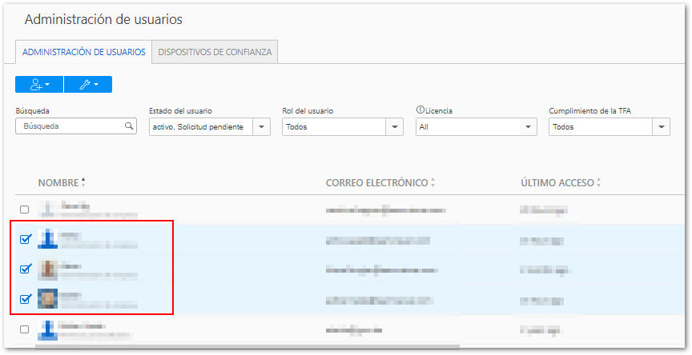The height and width of the screenshot is (355, 692).
Task: Click the search magnifier icon
Action: tap(129, 126)
